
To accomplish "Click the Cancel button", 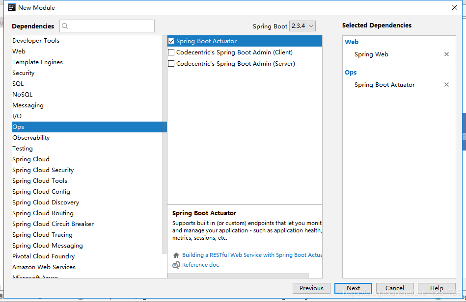I will [395, 288].
